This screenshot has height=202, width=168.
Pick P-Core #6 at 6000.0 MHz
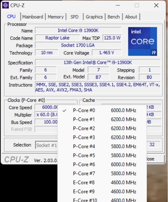(102, 165)
